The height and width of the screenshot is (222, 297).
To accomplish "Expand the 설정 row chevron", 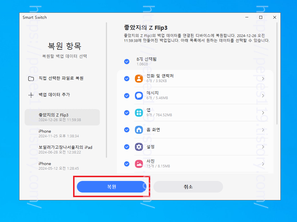I will (263, 147).
